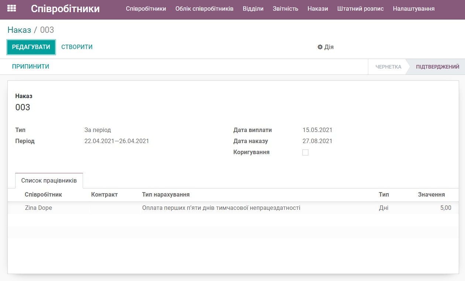465x281 pixels.
Task: Go to Штатний розпис
Action: coord(361,8)
